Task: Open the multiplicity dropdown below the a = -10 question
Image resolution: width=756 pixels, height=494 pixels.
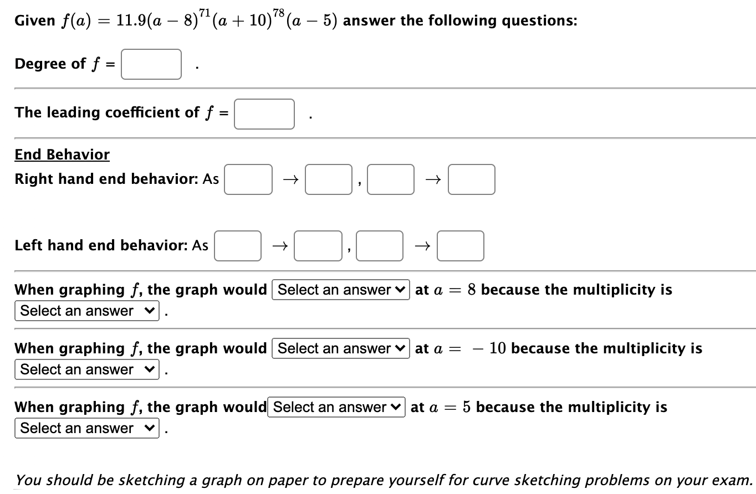Action: [86, 369]
